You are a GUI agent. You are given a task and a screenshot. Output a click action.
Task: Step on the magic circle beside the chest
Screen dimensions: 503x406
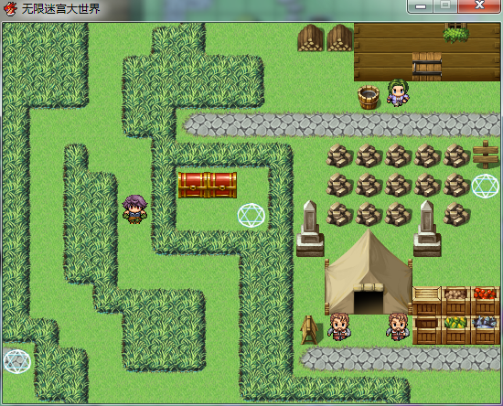pos(251,215)
